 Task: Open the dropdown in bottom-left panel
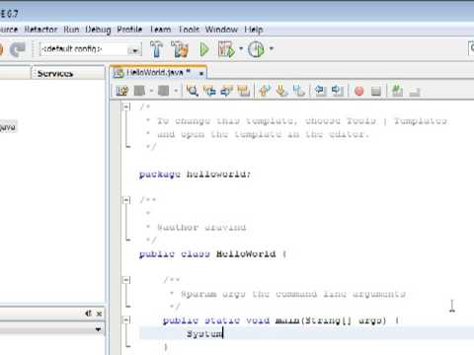click(x=98, y=329)
